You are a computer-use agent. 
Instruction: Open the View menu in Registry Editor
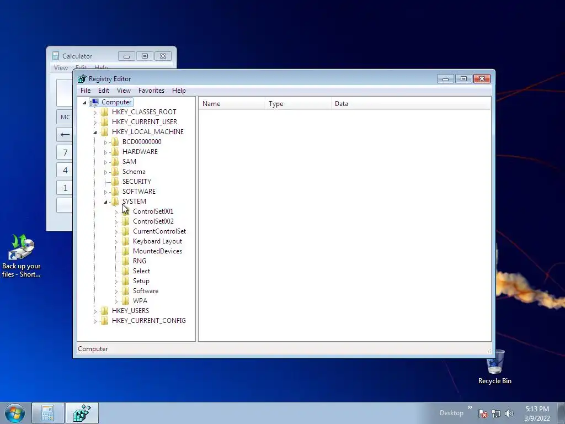tap(124, 91)
